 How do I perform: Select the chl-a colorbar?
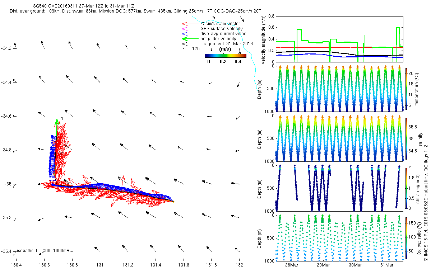coord(406,188)
